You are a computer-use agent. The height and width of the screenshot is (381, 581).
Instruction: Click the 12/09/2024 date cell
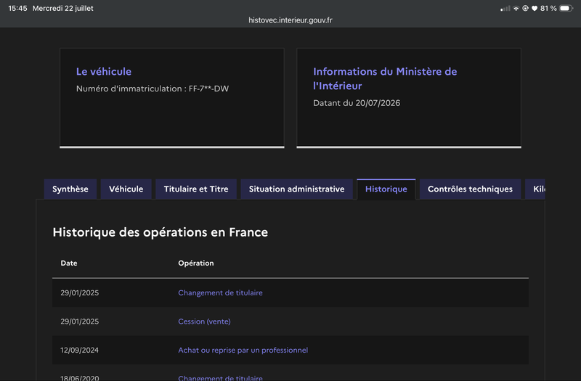click(80, 351)
